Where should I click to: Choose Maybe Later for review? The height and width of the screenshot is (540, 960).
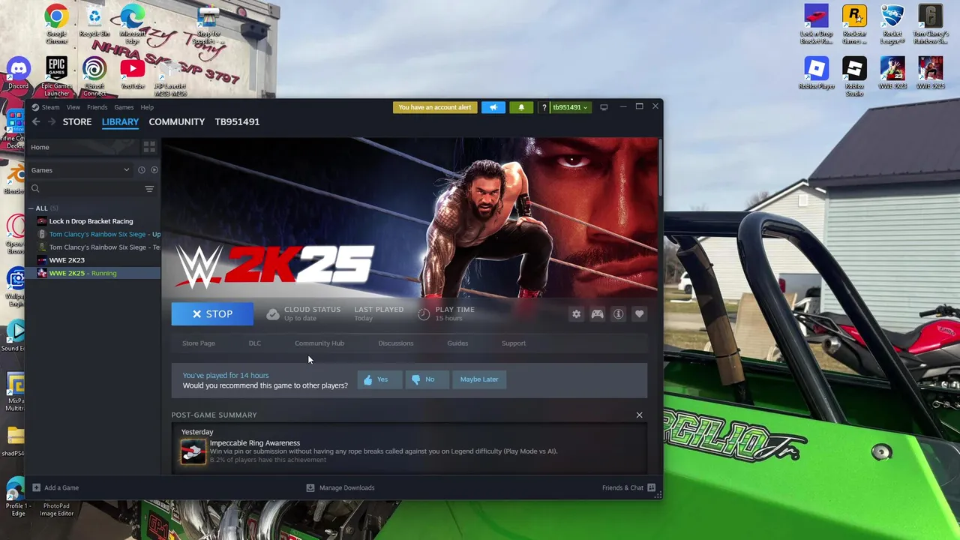point(479,379)
